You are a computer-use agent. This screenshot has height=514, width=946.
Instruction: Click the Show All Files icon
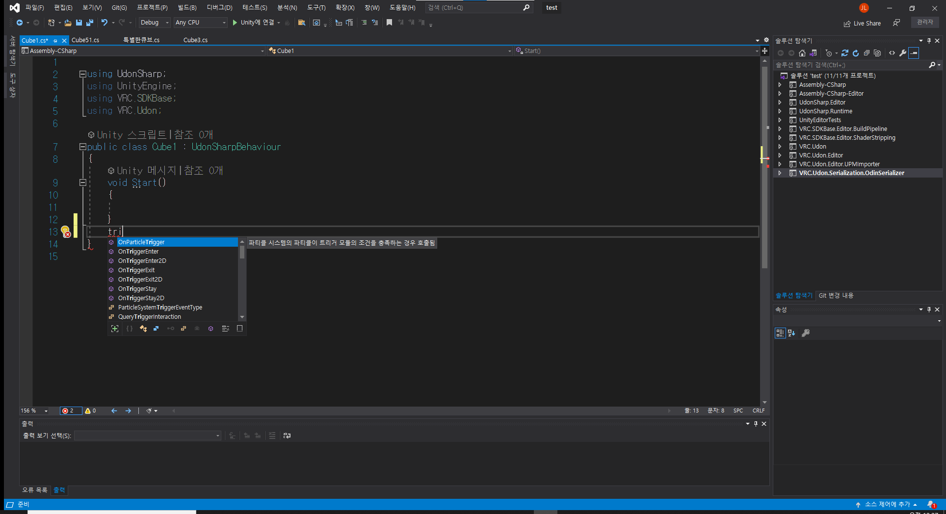877,53
